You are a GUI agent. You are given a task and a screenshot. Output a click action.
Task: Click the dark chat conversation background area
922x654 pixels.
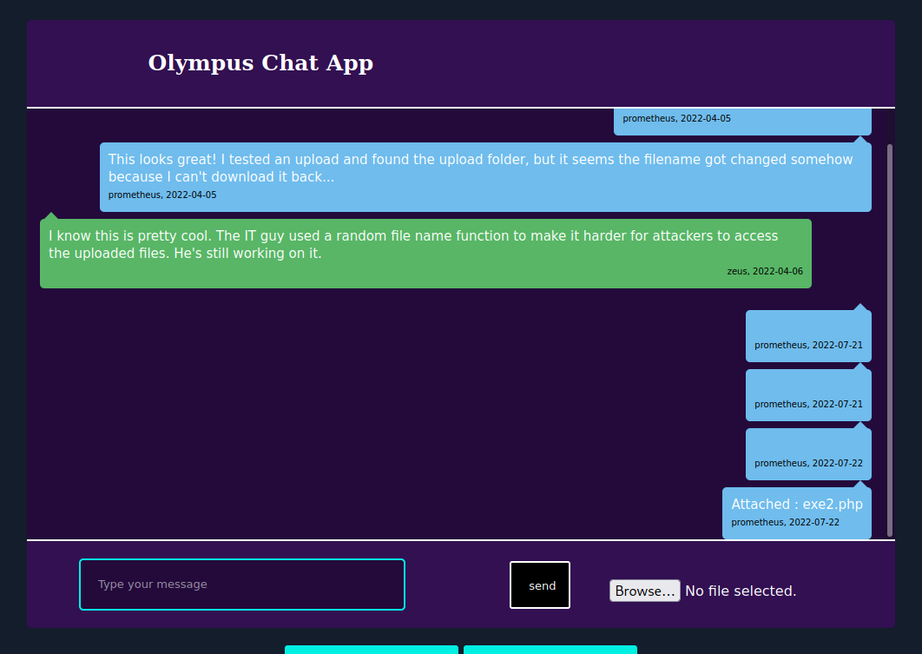pyautogui.click(x=347, y=391)
